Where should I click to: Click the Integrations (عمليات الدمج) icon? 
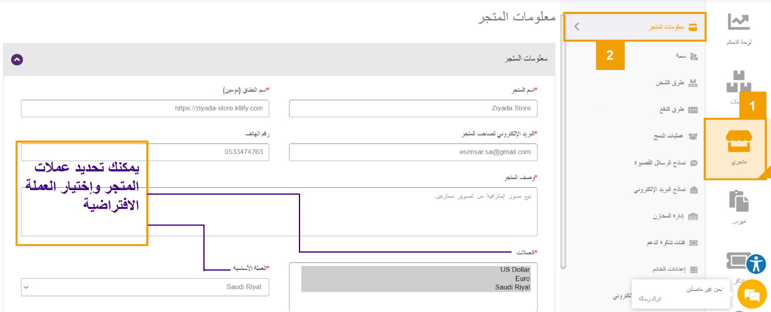click(693, 136)
